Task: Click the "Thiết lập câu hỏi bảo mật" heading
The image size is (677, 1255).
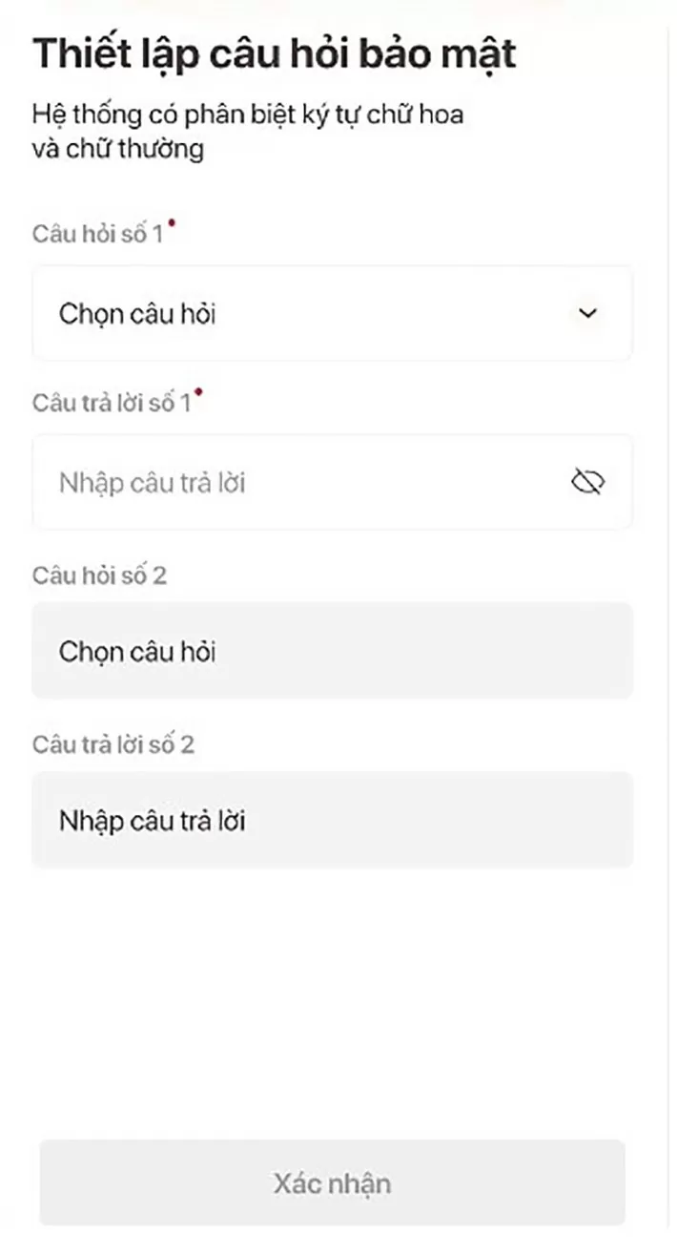Action: point(274,53)
